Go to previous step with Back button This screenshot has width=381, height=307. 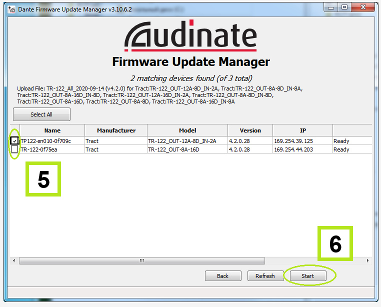pos(222,276)
